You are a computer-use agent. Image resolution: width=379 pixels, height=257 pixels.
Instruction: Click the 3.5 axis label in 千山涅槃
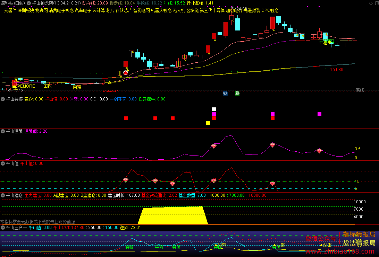click(x=357, y=149)
